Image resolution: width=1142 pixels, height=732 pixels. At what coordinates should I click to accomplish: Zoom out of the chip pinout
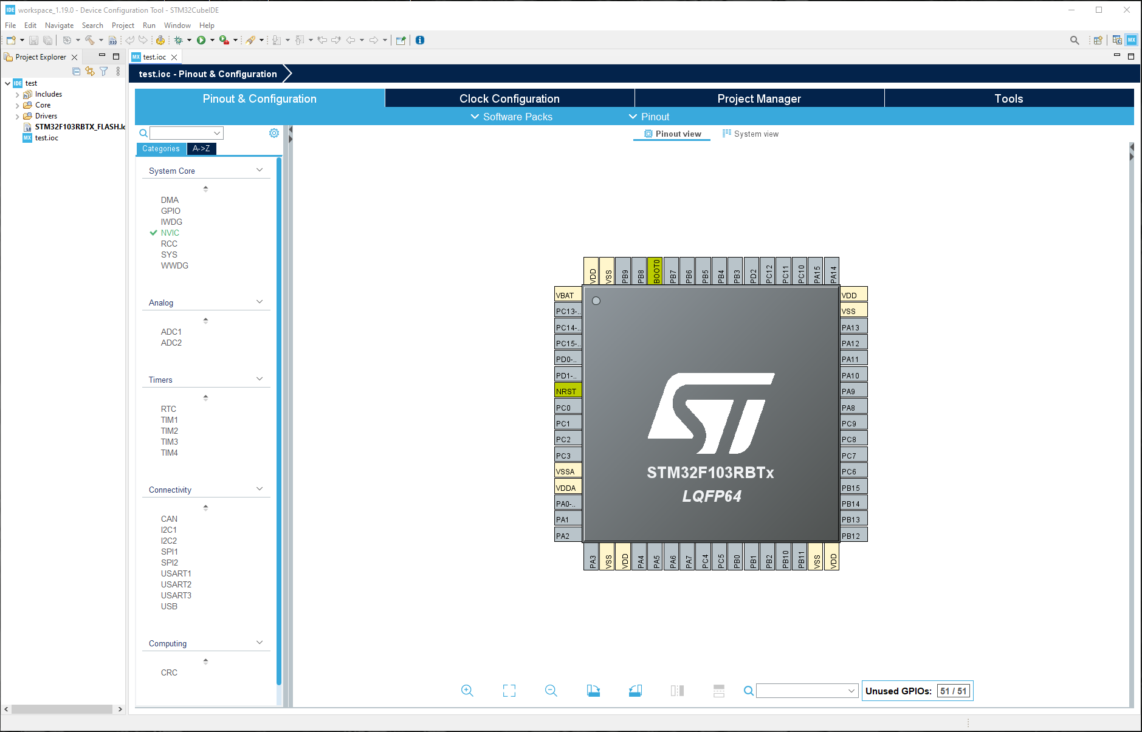551,691
